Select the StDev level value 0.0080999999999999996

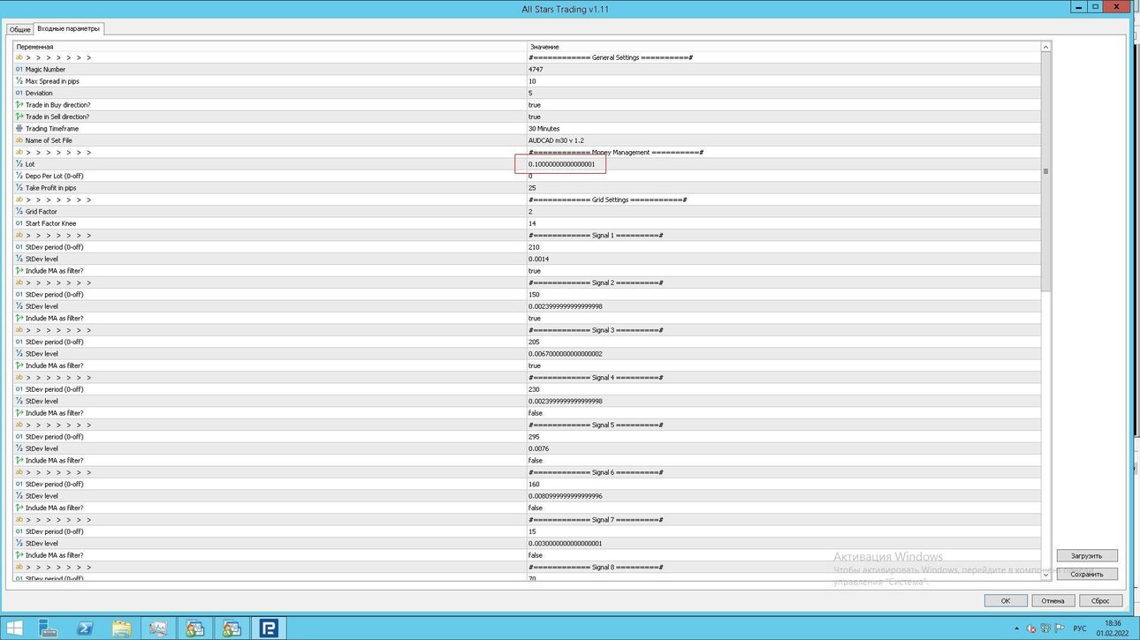(566, 496)
